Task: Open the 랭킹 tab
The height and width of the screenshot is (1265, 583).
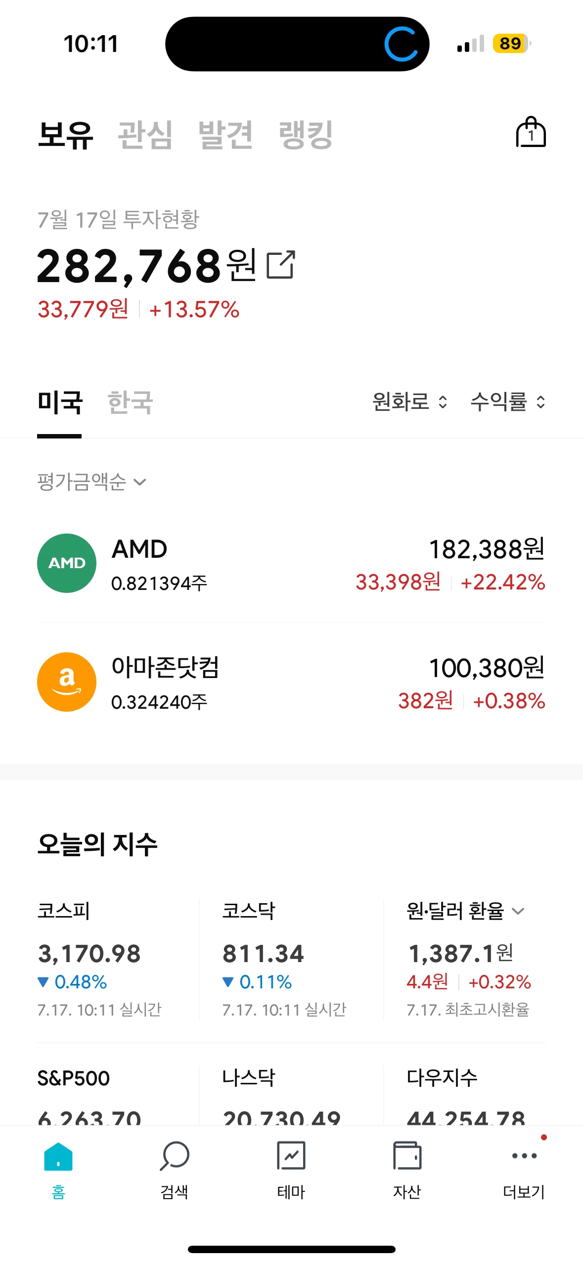Action: [306, 135]
